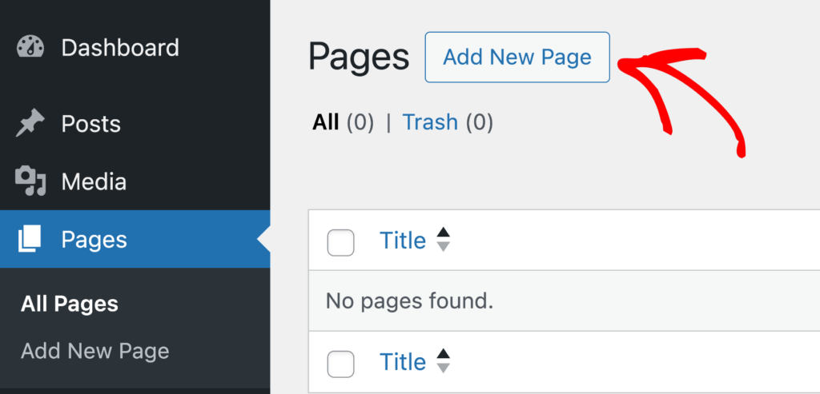Choose Add New Page in the sidebar submenu
The width and height of the screenshot is (820, 394).
click(x=95, y=351)
